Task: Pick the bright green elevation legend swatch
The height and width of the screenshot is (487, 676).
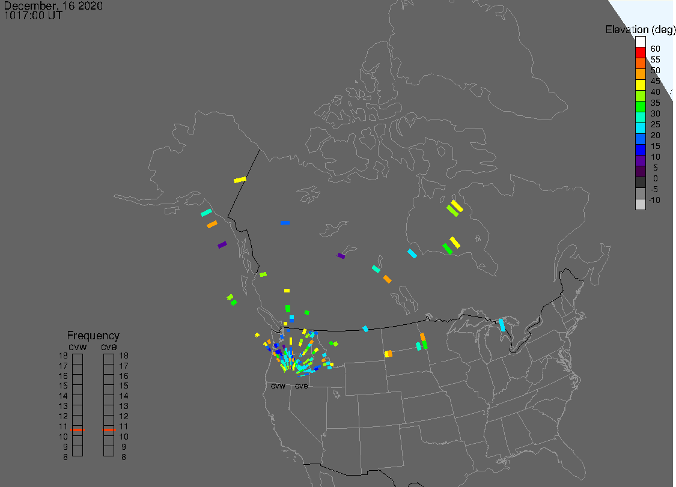Action: (x=640, y=106)
